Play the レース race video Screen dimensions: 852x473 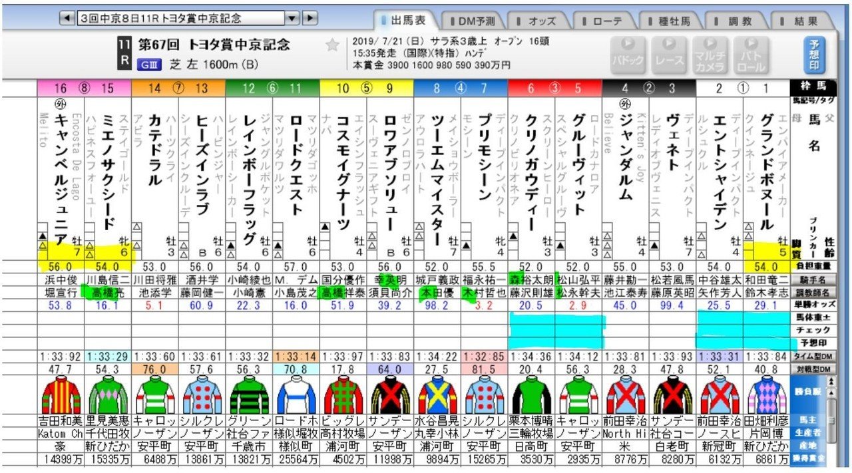(670, 55)
